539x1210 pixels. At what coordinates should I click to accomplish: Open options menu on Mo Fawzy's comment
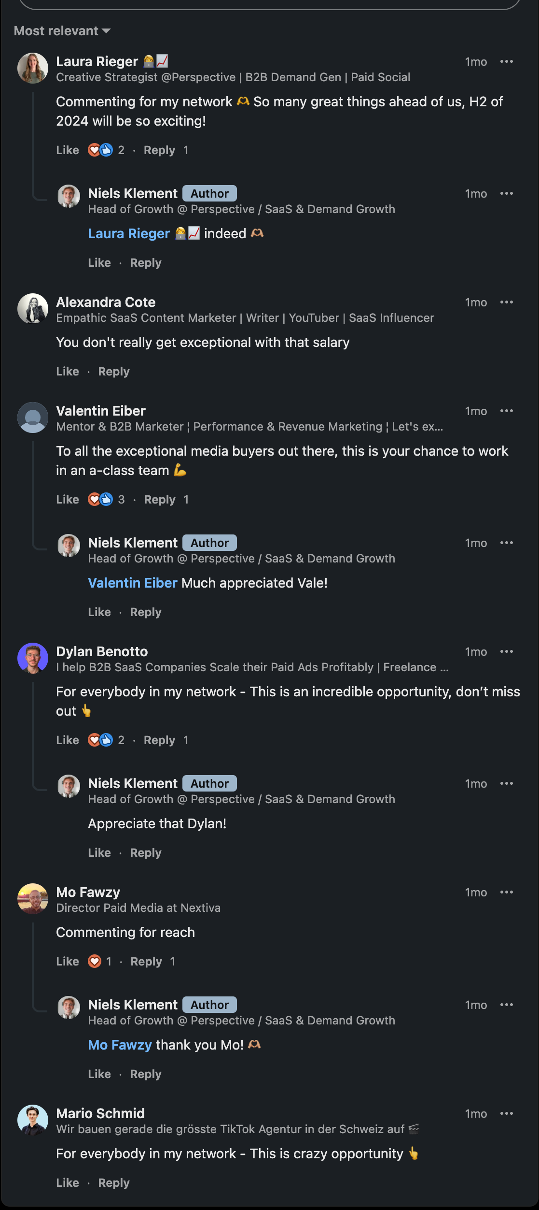tap(506, 893)
